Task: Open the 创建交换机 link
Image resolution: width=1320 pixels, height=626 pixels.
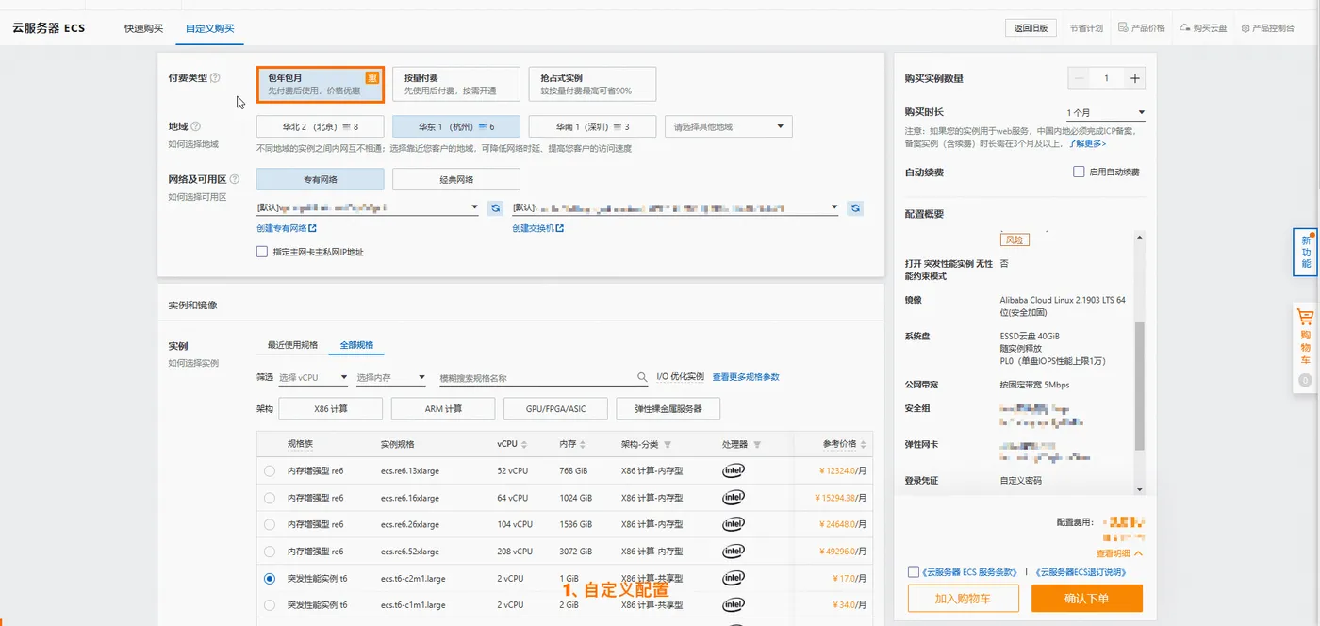Action: tap(538, 228)
